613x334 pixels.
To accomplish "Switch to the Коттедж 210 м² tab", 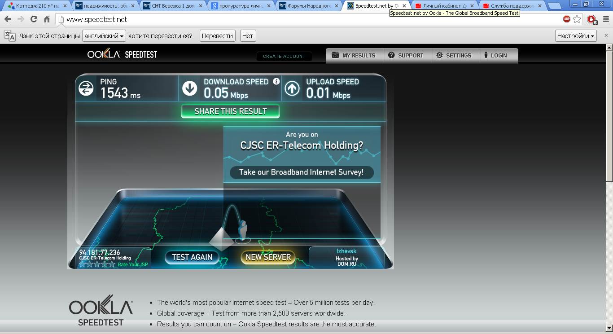I will pos(38,6).
